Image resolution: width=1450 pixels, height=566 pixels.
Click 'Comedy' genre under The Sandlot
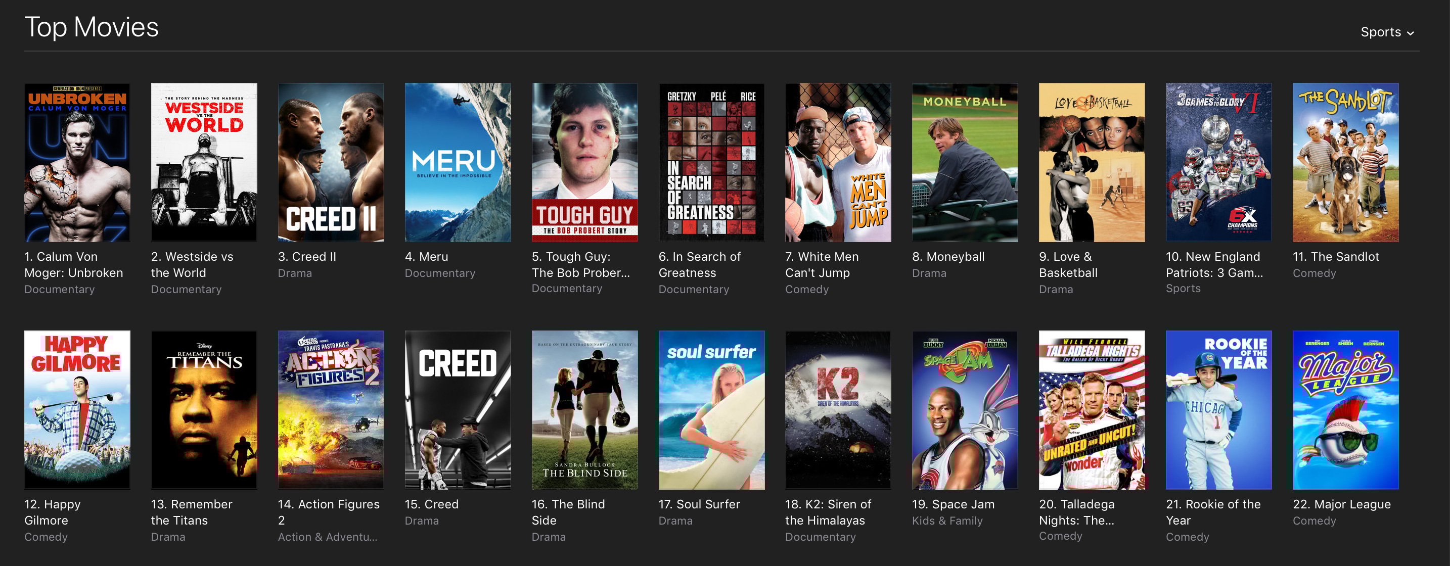coord(1314,273)
